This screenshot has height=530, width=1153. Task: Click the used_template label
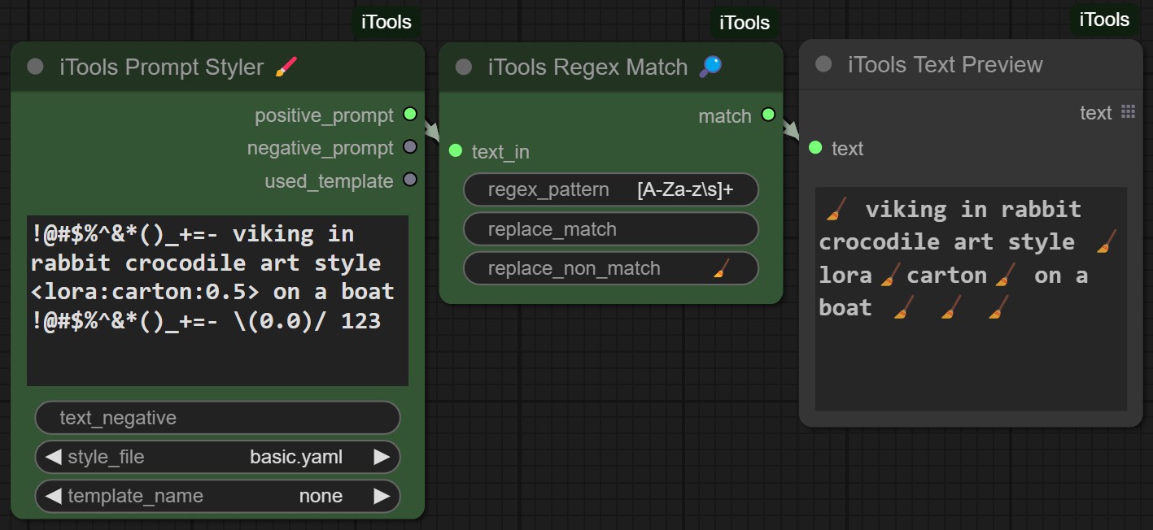pos(329,180)
